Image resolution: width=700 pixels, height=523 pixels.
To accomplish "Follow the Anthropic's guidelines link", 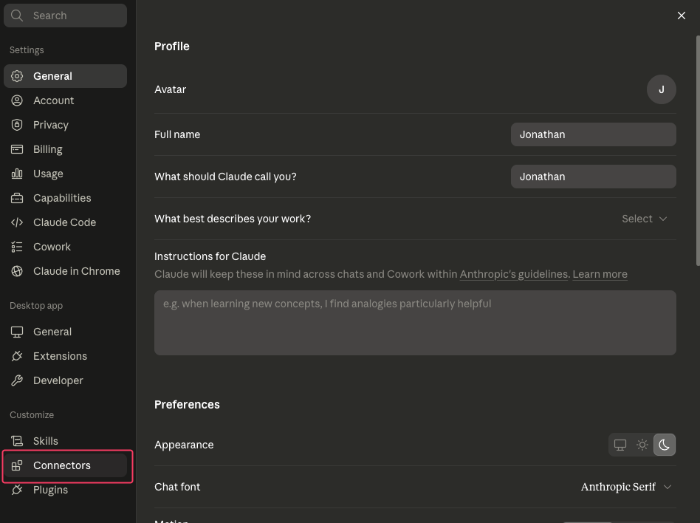I will tap(513, 274).
